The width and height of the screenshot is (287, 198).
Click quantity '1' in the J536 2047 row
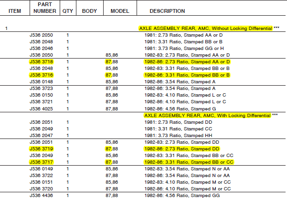coord(68,135)
